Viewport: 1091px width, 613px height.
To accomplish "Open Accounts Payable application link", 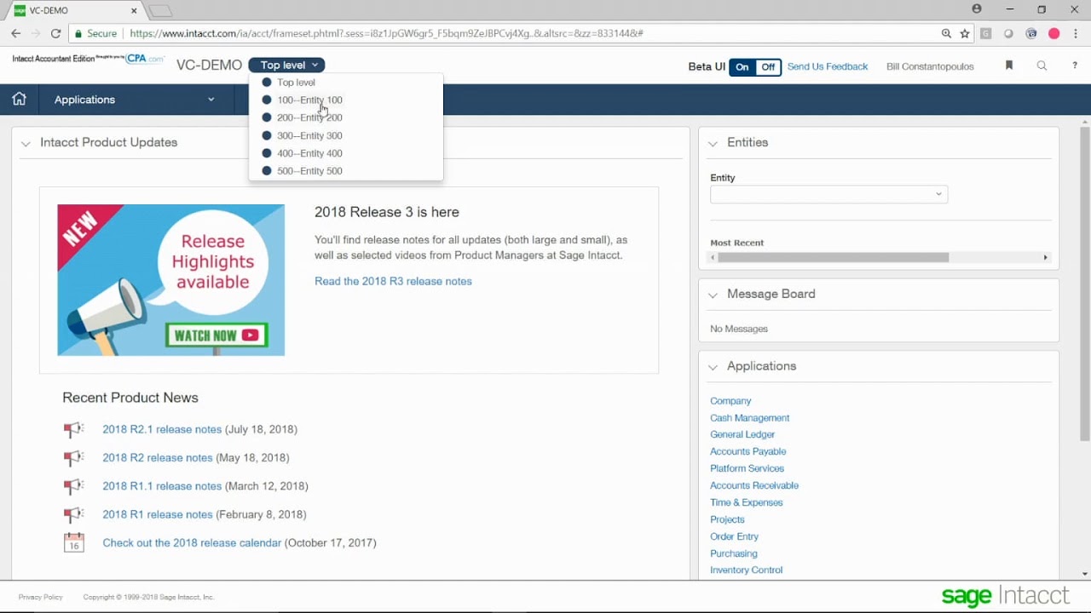I will click(748, 451).
